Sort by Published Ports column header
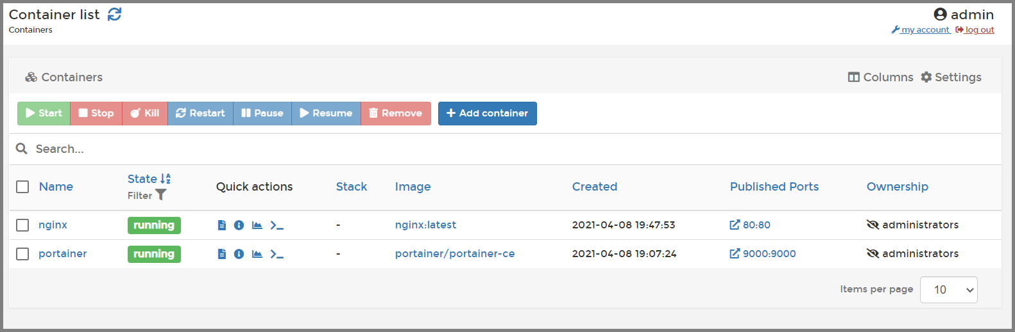 tap(774, 187)
